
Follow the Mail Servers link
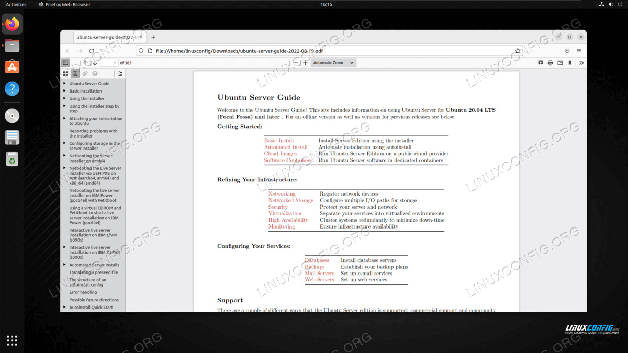320,274
